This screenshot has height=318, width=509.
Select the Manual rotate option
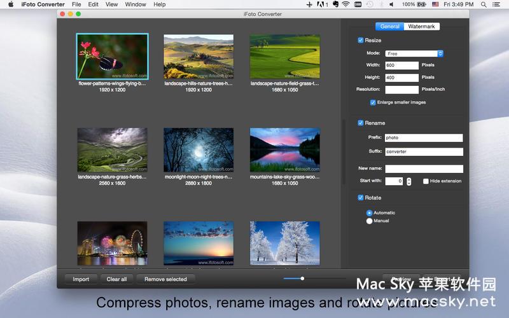point(369,221)
